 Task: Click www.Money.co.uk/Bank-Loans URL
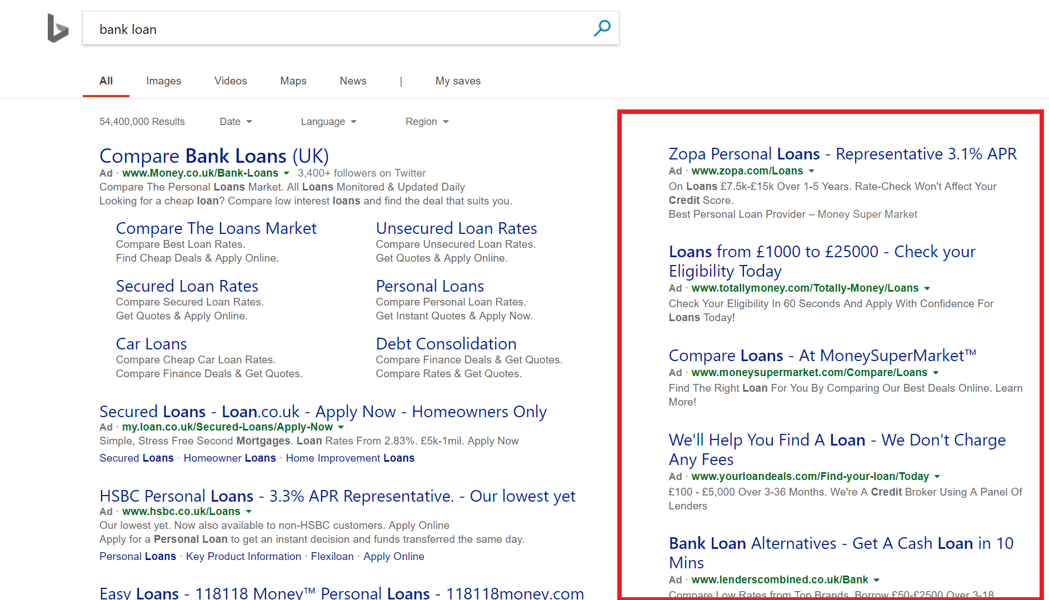click(200, 173)
